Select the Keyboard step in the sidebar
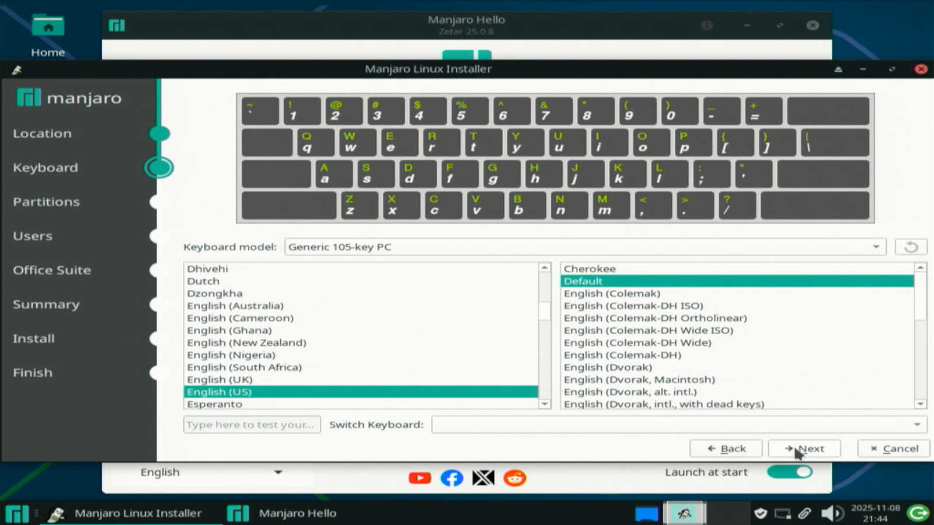934x525 pixels. [46, 168]
